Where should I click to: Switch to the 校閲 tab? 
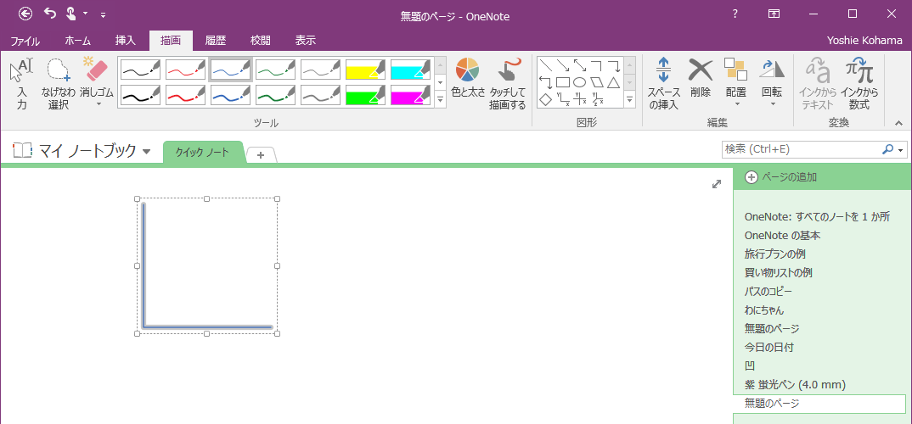point(261,41)
